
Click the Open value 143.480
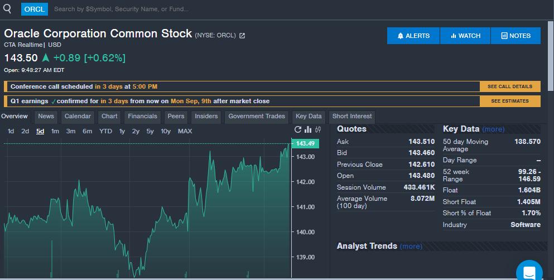pos(422,176)
